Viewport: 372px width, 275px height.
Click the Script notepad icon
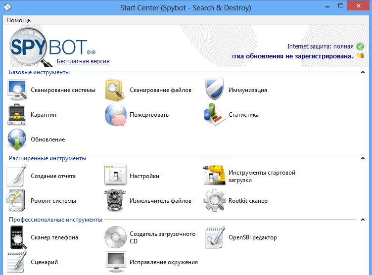click(17, 262)
